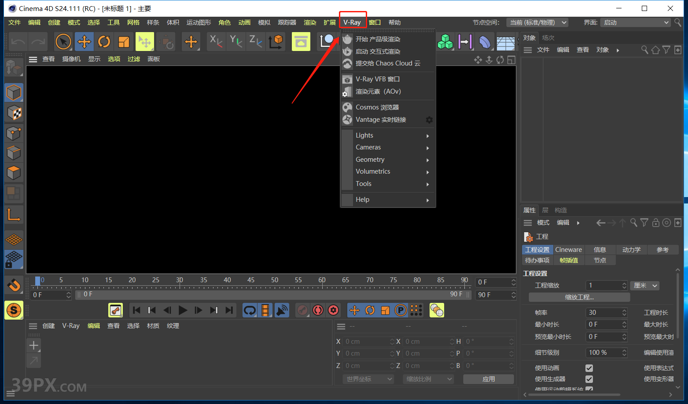Toggle the 使用生成器 checkbox
Viewport: 688px width, 404px height.
point(589,379)
